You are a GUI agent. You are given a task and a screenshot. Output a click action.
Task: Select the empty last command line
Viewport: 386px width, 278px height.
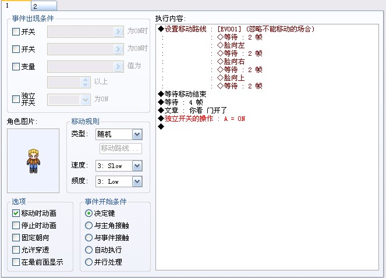coord(161,127)
